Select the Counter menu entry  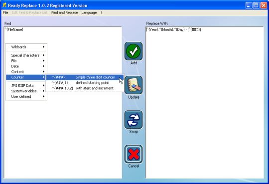(26, 77)
